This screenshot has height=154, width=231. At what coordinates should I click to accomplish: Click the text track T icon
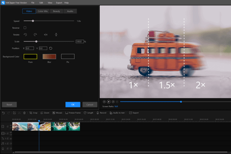(x=3, y=138)
